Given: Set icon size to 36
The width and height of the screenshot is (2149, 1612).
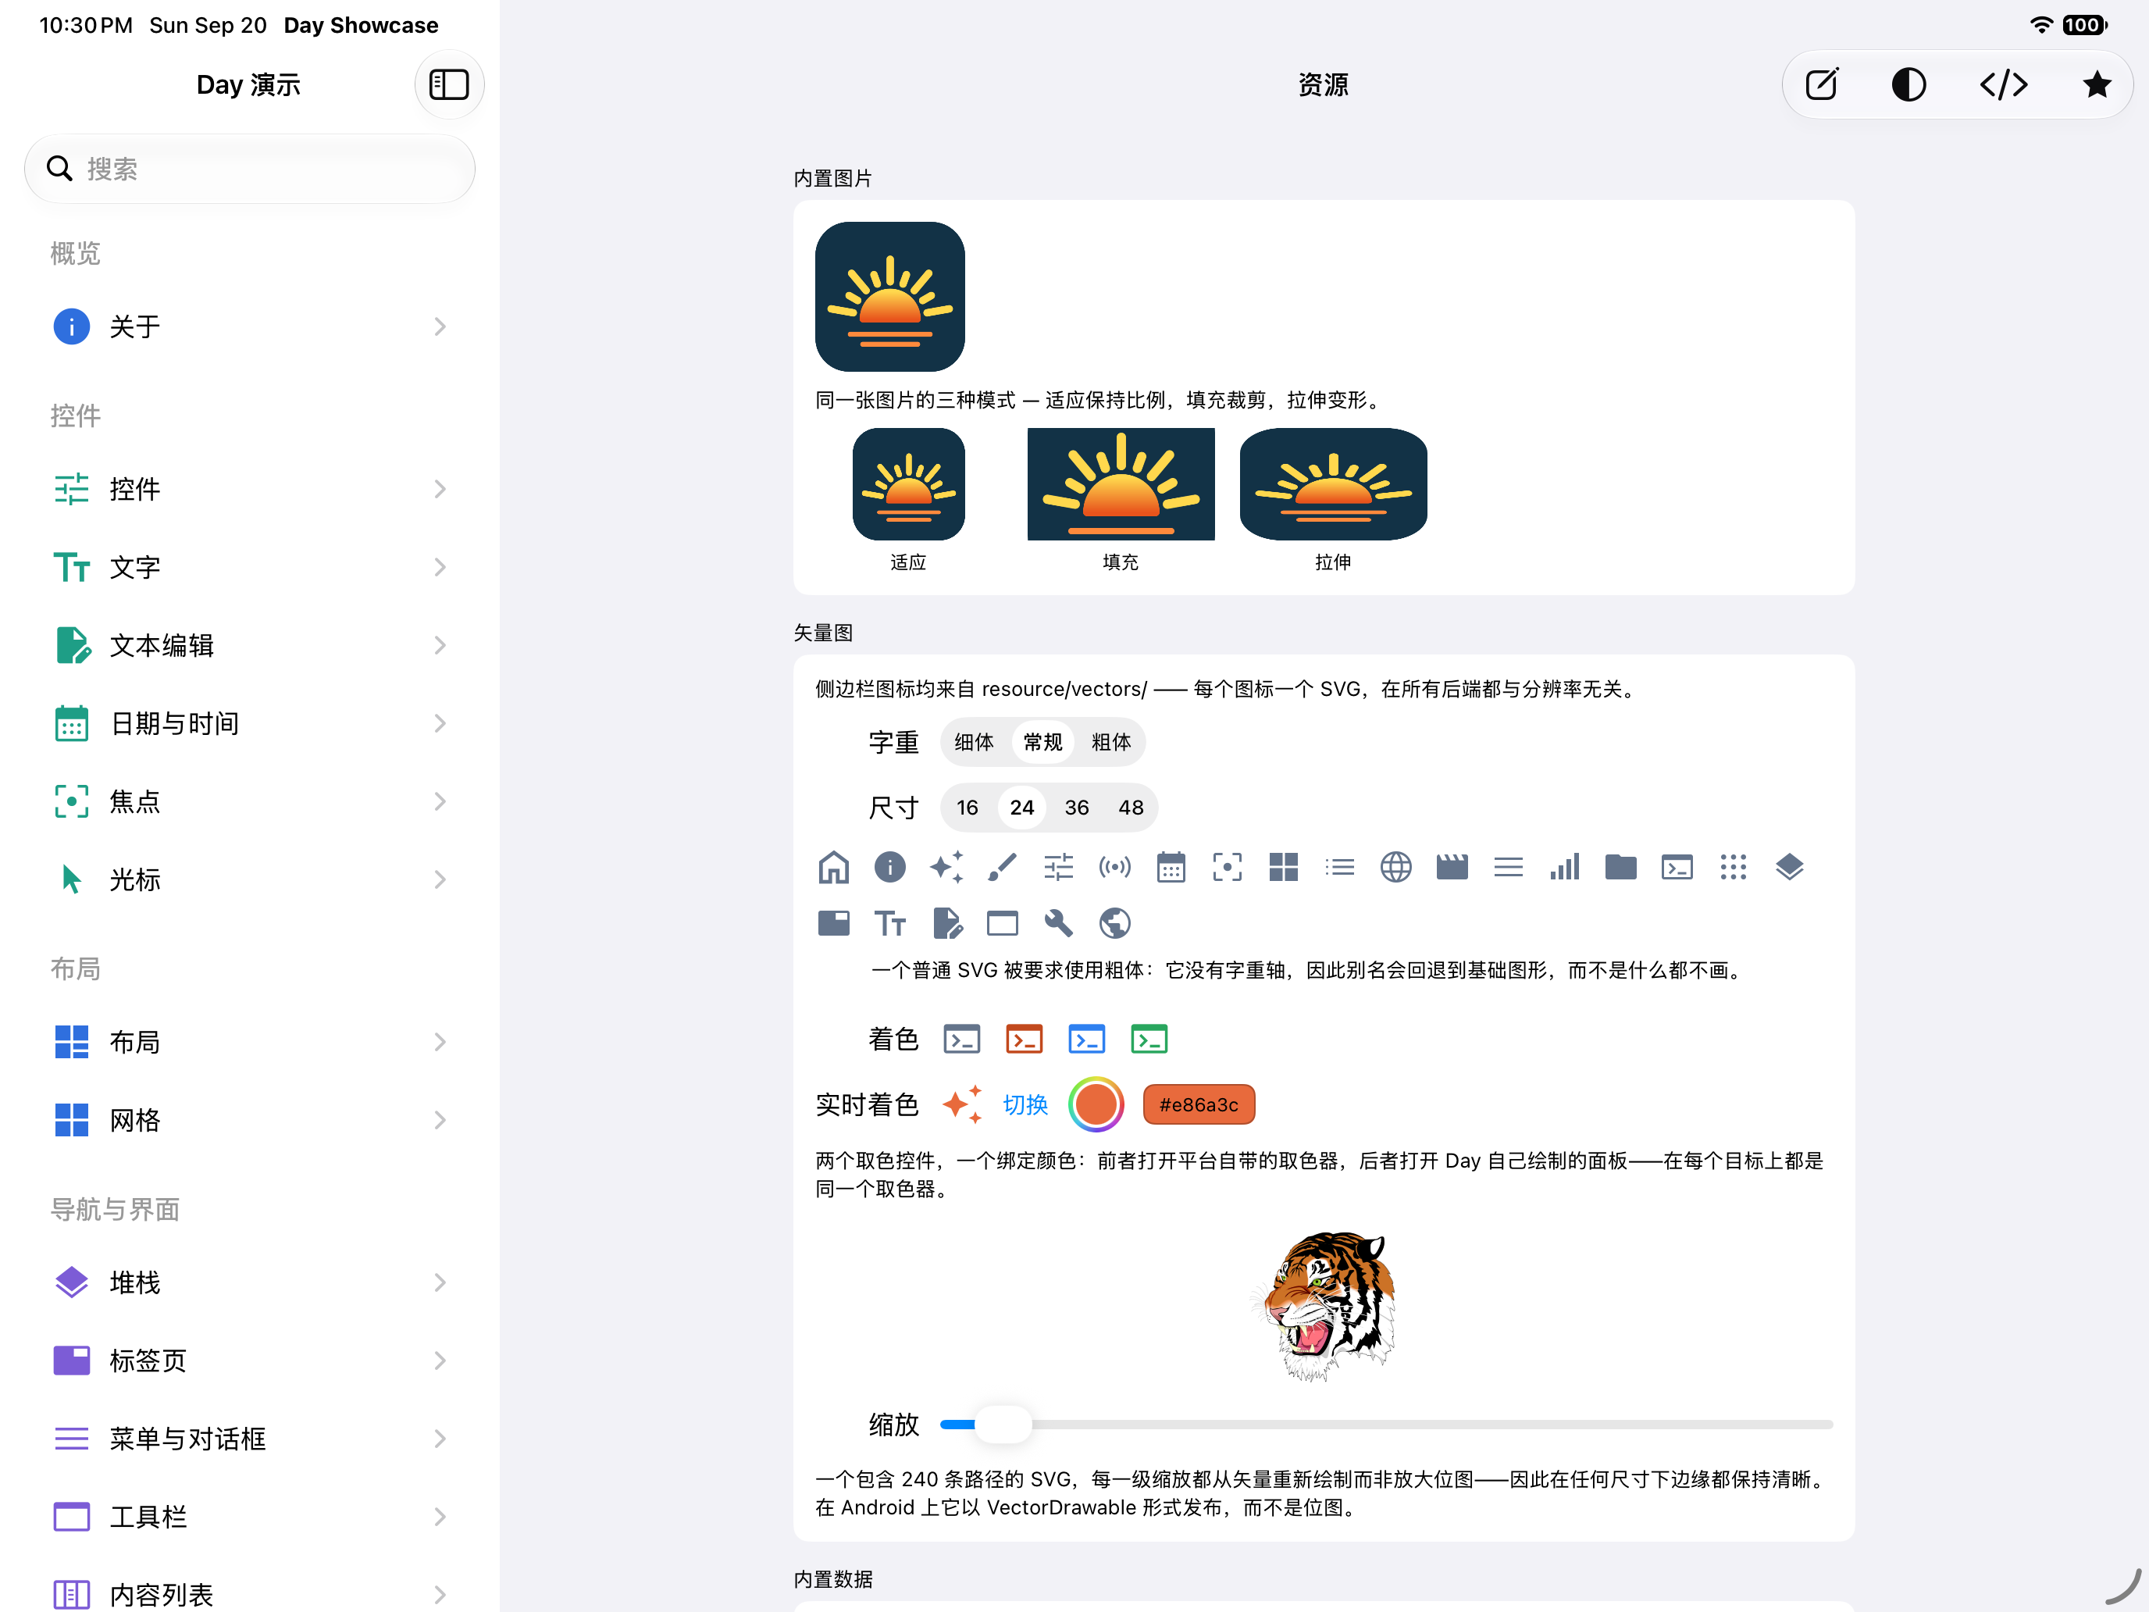Looking at the screenshot, I should pos(1076,808).
